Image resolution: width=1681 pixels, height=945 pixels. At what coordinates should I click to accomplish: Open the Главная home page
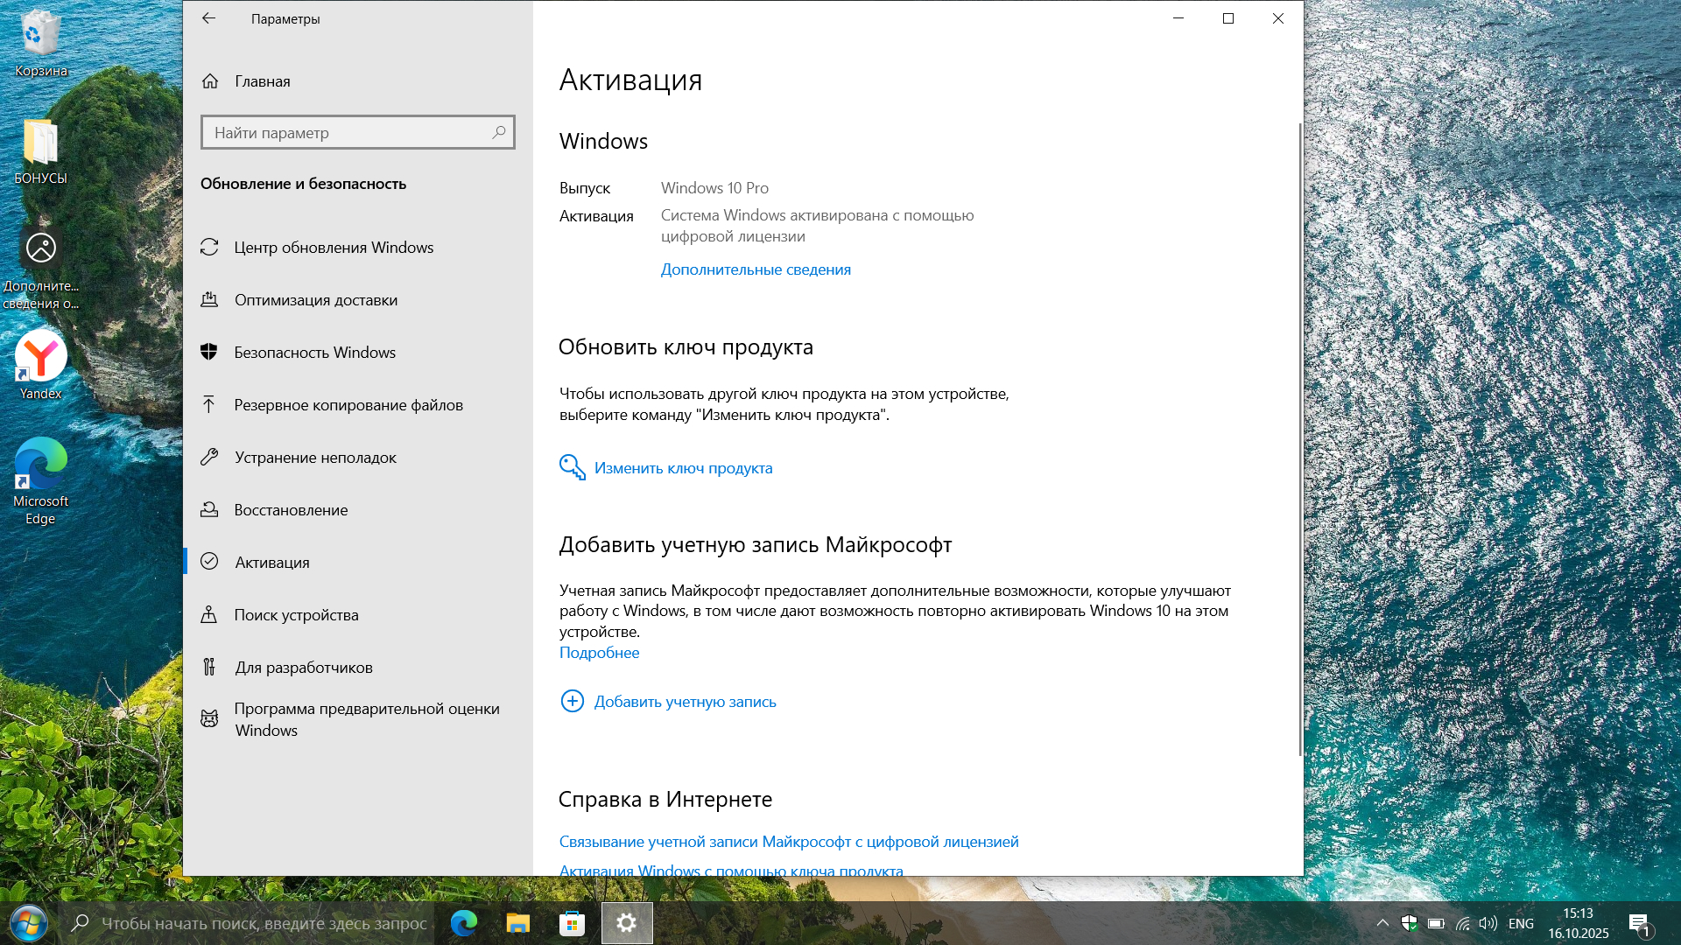point(262,81)
